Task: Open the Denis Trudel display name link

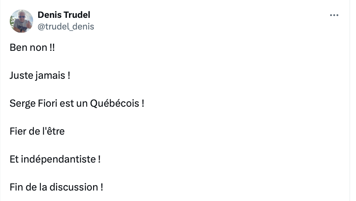Action: tap(64, 15)
